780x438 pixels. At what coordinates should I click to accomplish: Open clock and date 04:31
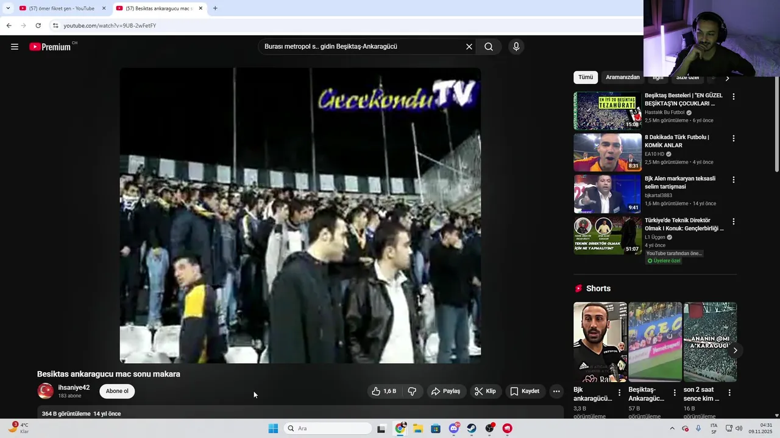pos(761,428)
